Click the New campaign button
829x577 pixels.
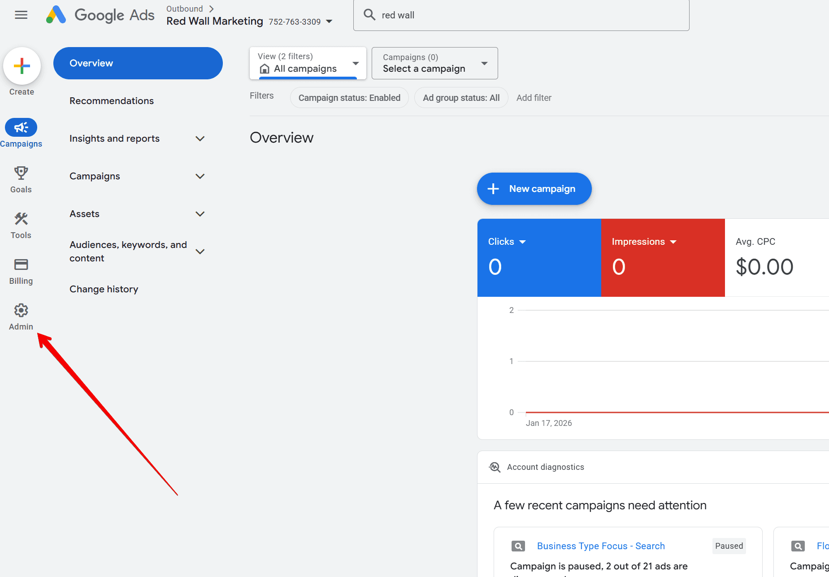(534, 189)
